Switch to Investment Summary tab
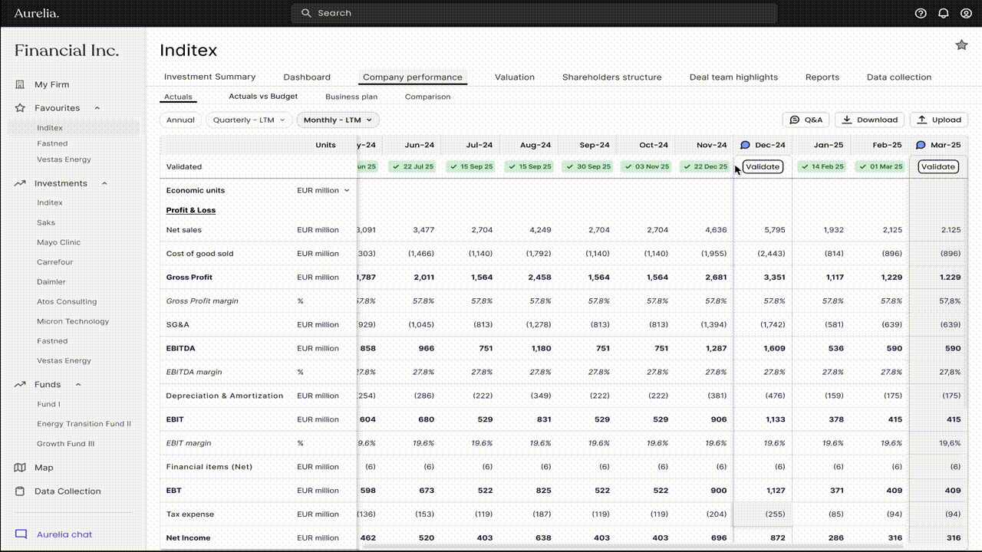Viewport: 982px width, 552px height. coord(209,77)
